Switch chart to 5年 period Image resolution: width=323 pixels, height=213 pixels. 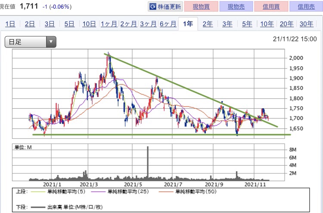247,24
